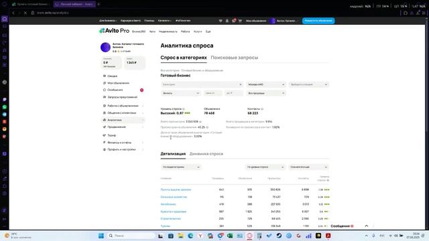The height and width of the screenshot is (241, 429).
Task: Click the Объявления value 78 468
Action: click(209, 113)
